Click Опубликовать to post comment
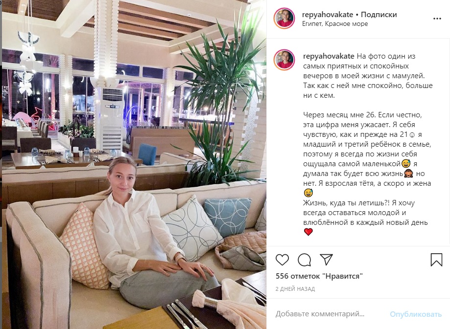The image size is (450, 329). click(416, 314)
